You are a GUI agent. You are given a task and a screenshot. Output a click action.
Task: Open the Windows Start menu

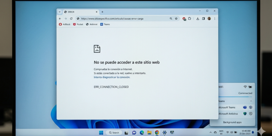click(101, 133)
